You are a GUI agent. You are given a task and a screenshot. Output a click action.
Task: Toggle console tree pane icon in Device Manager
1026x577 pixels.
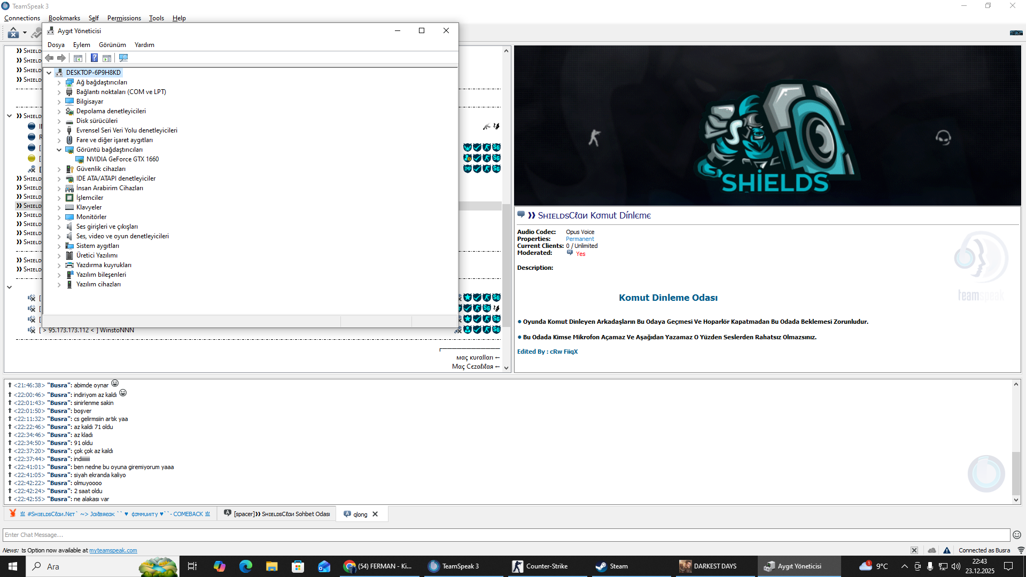coord(78,58)
